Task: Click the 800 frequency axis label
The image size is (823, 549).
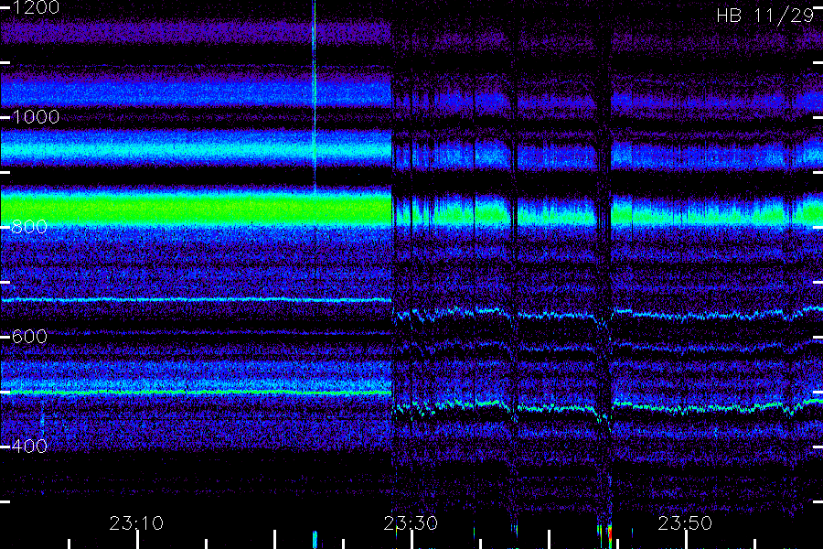Action: pyautogui.click(x=29, y=226)
